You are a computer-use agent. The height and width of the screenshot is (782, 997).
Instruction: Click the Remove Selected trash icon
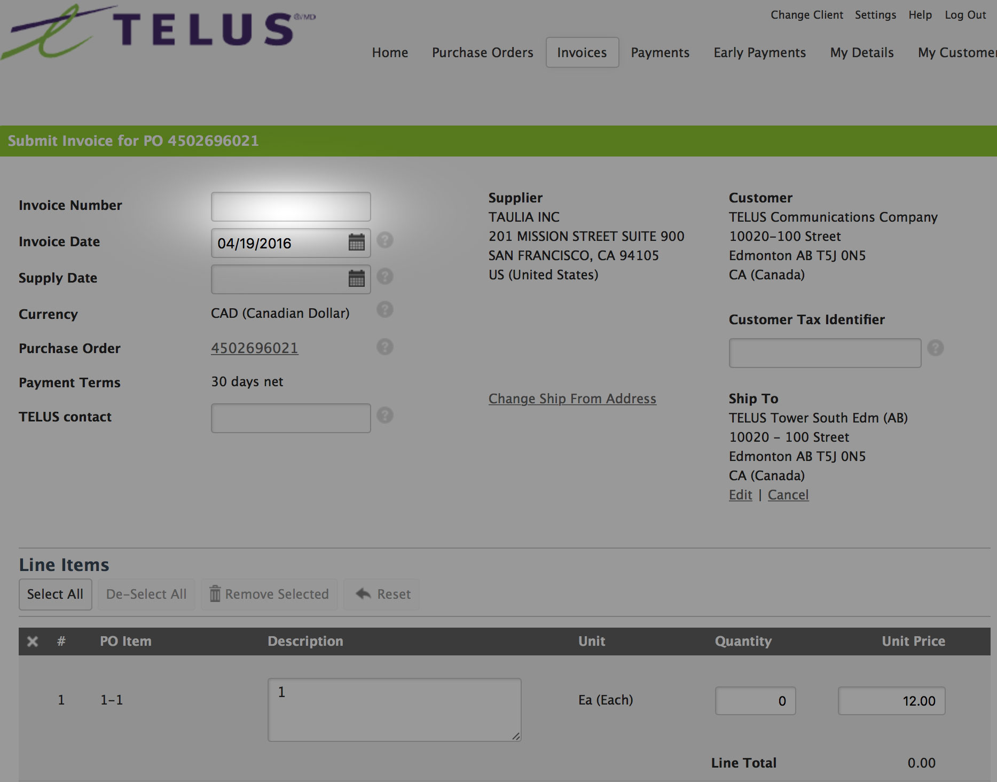215,594
